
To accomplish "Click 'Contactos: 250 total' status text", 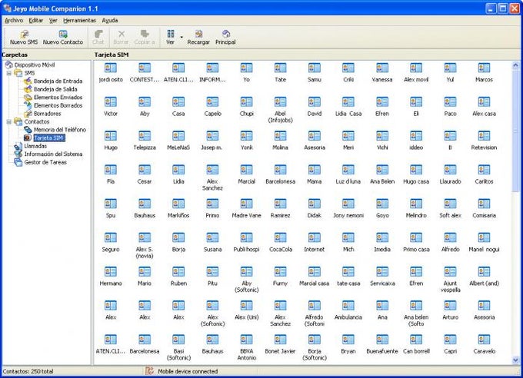I will tap(28, 371).
